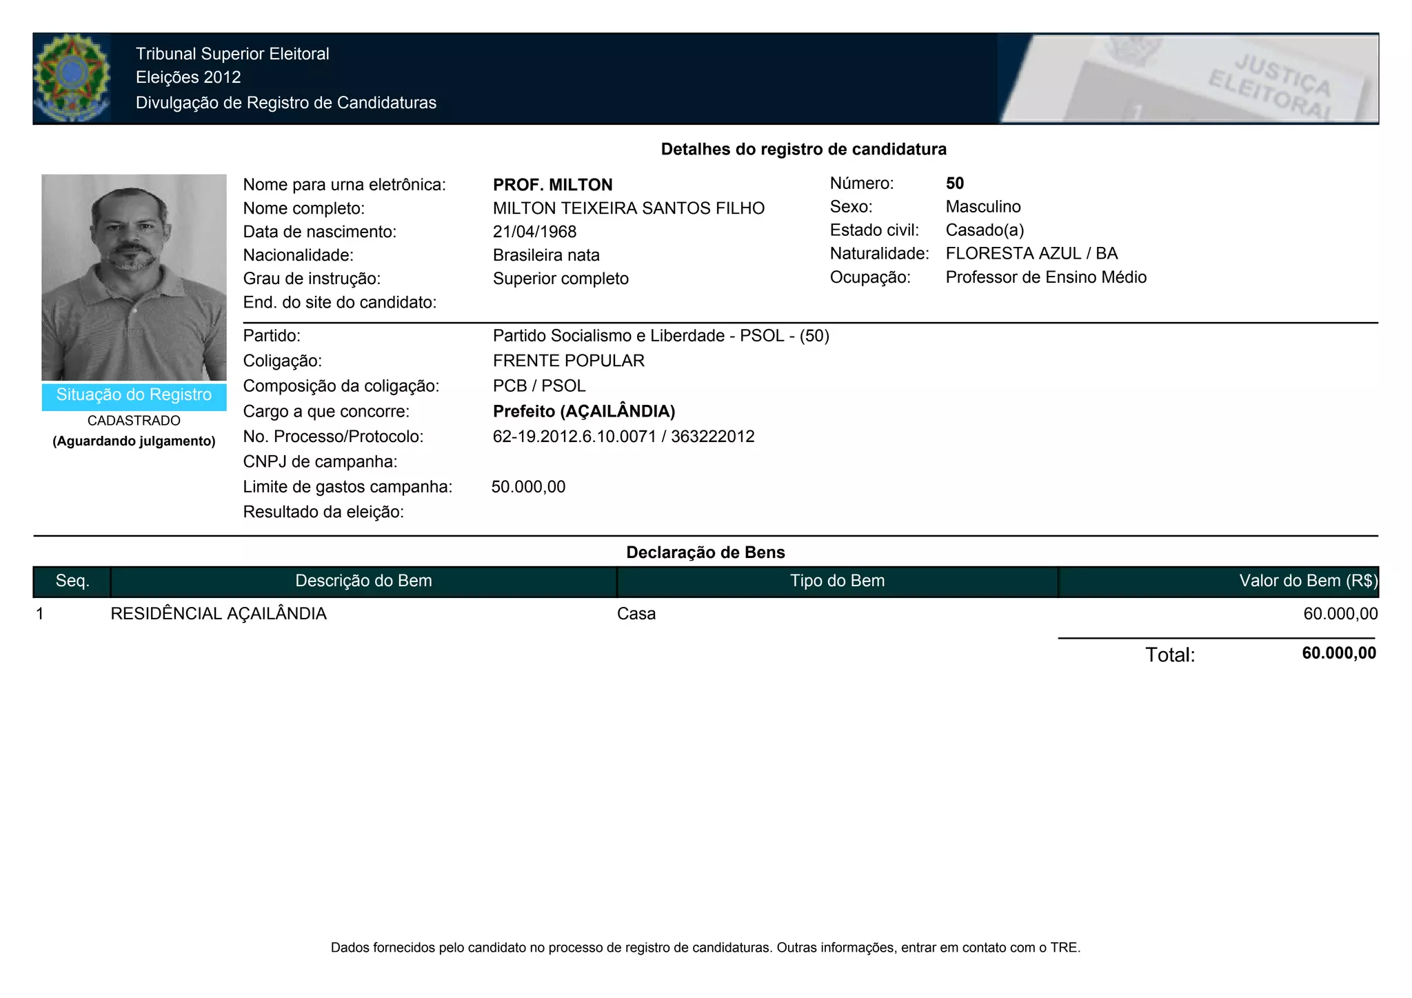Viewport: 1412px width, 998px height.
Task: Click the Justiça Eleitoral banner image
Action: point(1188,79)
